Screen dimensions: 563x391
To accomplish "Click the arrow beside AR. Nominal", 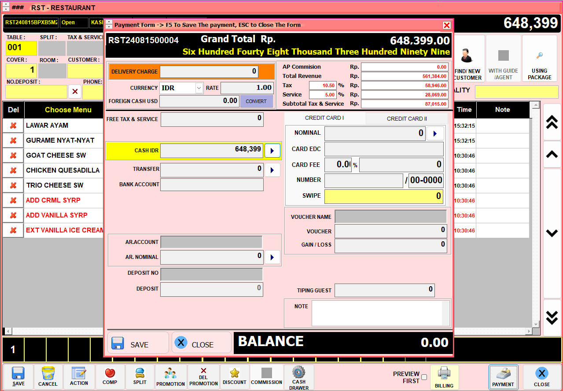I will click(272, 257).
